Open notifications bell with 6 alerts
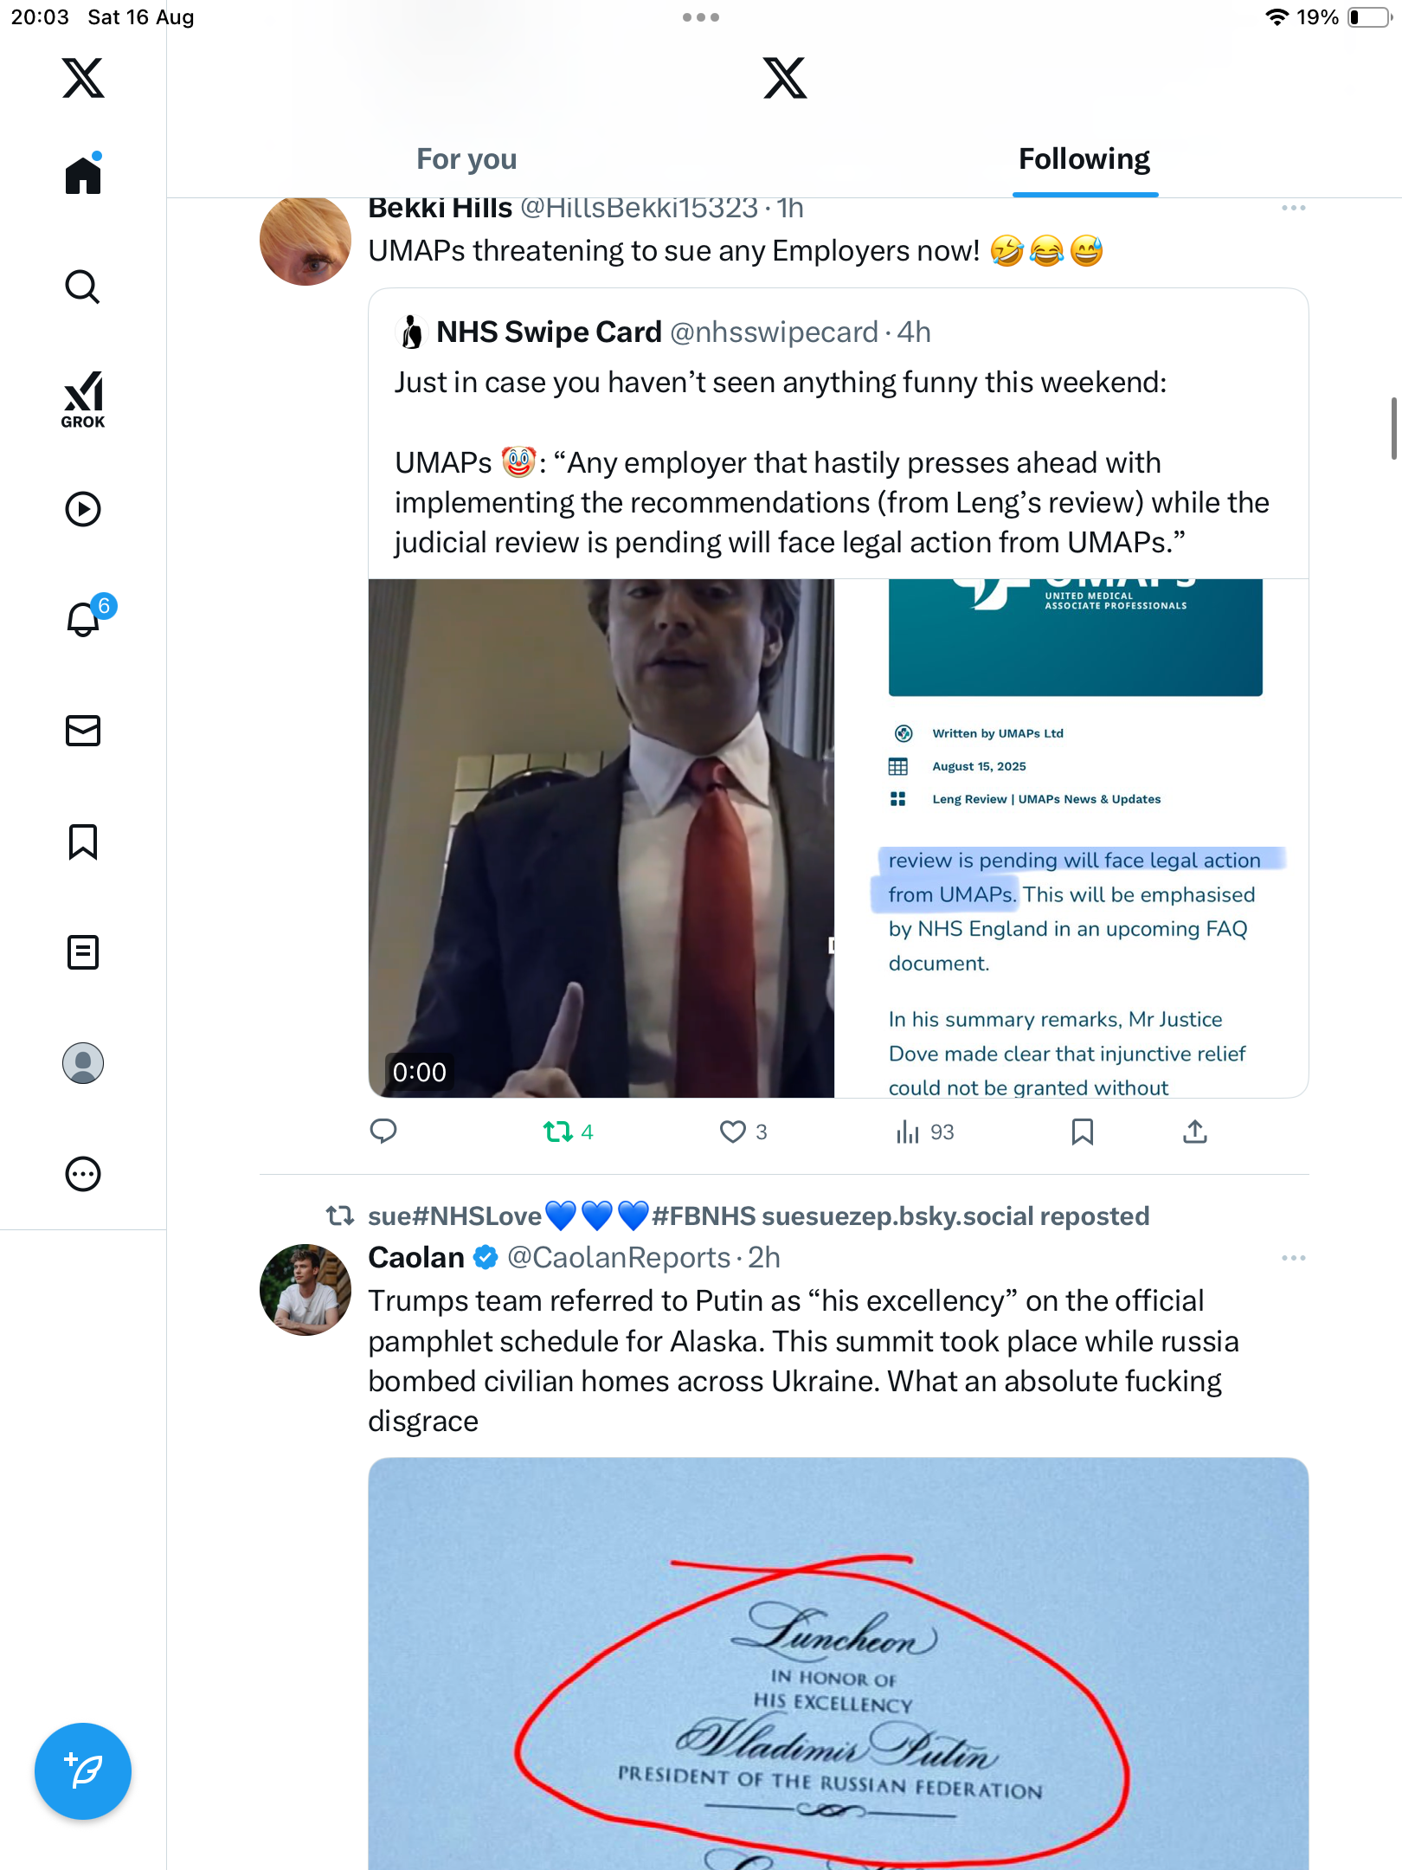 (85, 618)
